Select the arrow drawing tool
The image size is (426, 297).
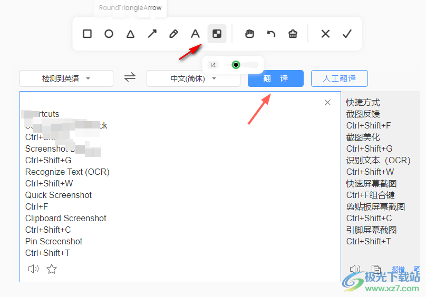coord(152,34)
